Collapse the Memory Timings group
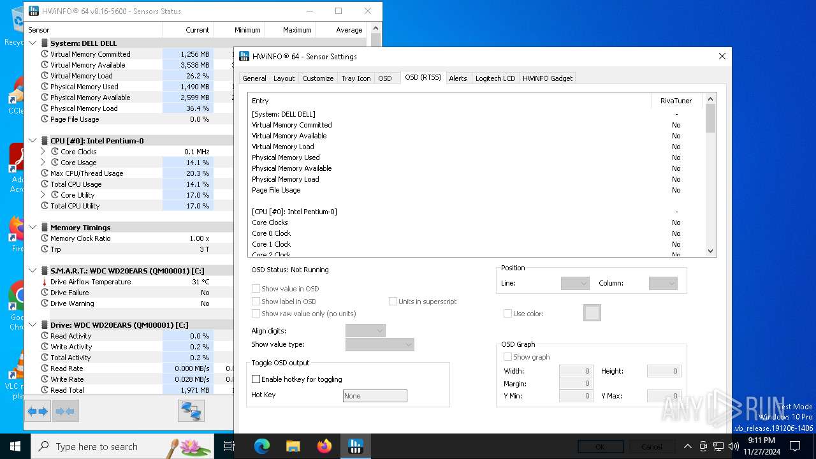 point(33,228)
